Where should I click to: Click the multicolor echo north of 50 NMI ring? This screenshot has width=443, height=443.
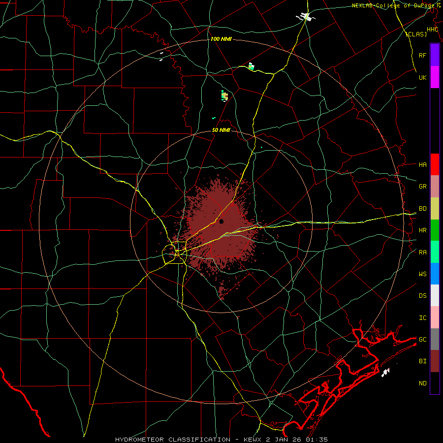pyautogui.click(x=224, y=96)
